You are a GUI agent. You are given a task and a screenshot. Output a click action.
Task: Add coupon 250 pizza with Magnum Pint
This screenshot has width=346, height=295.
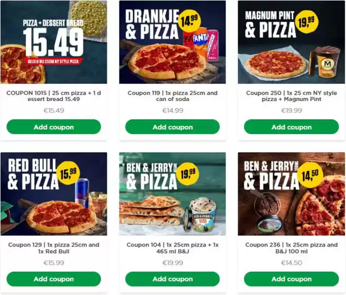point(291,127)
